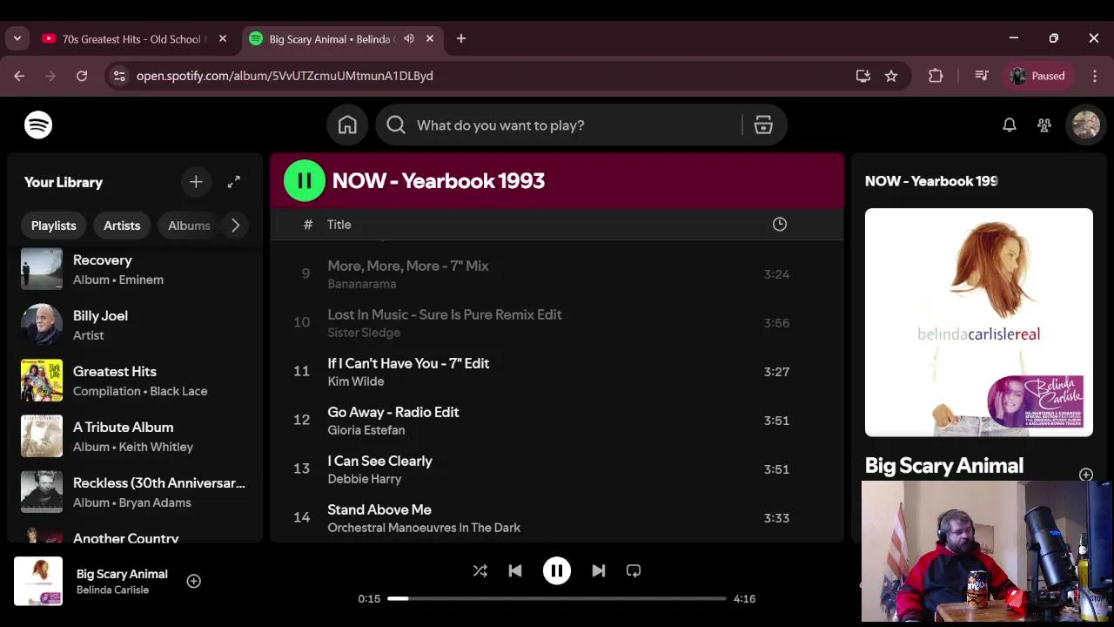This screenshot has height=627, width=1114.
Task: Go to Spotify Home button
Action: [x=347, y=125]
